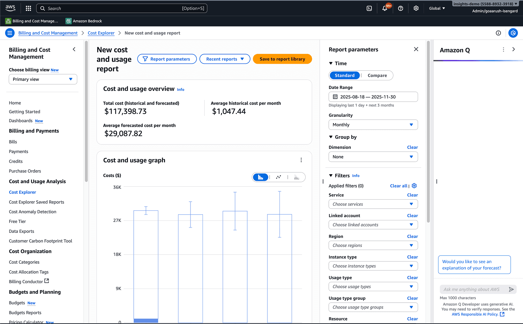
Task: Open Data Exports in sidebar
Action: [21, 231]
